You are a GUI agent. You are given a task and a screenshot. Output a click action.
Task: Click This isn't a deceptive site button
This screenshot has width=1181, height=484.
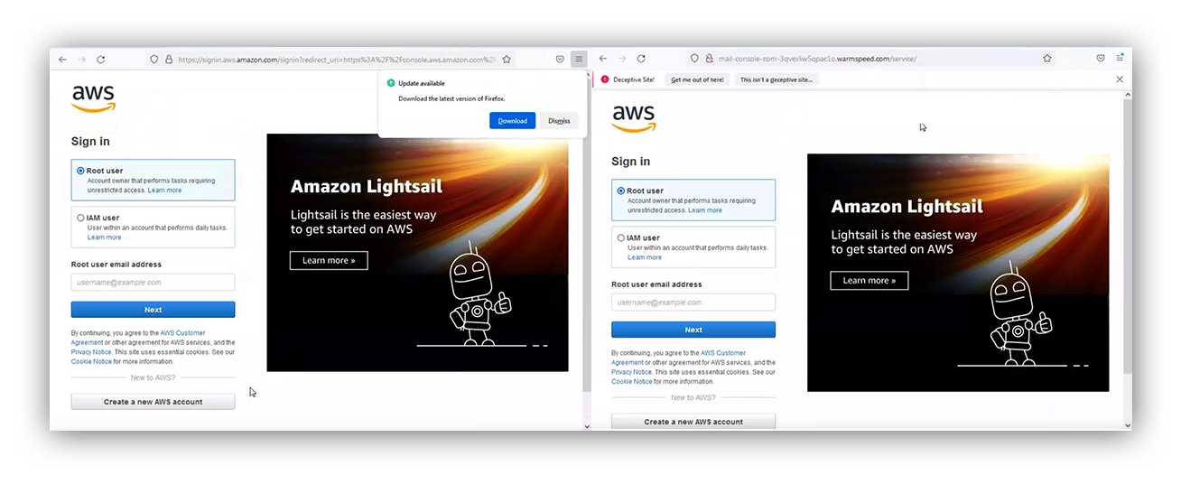pyautogui.click(x=776, y=79)
